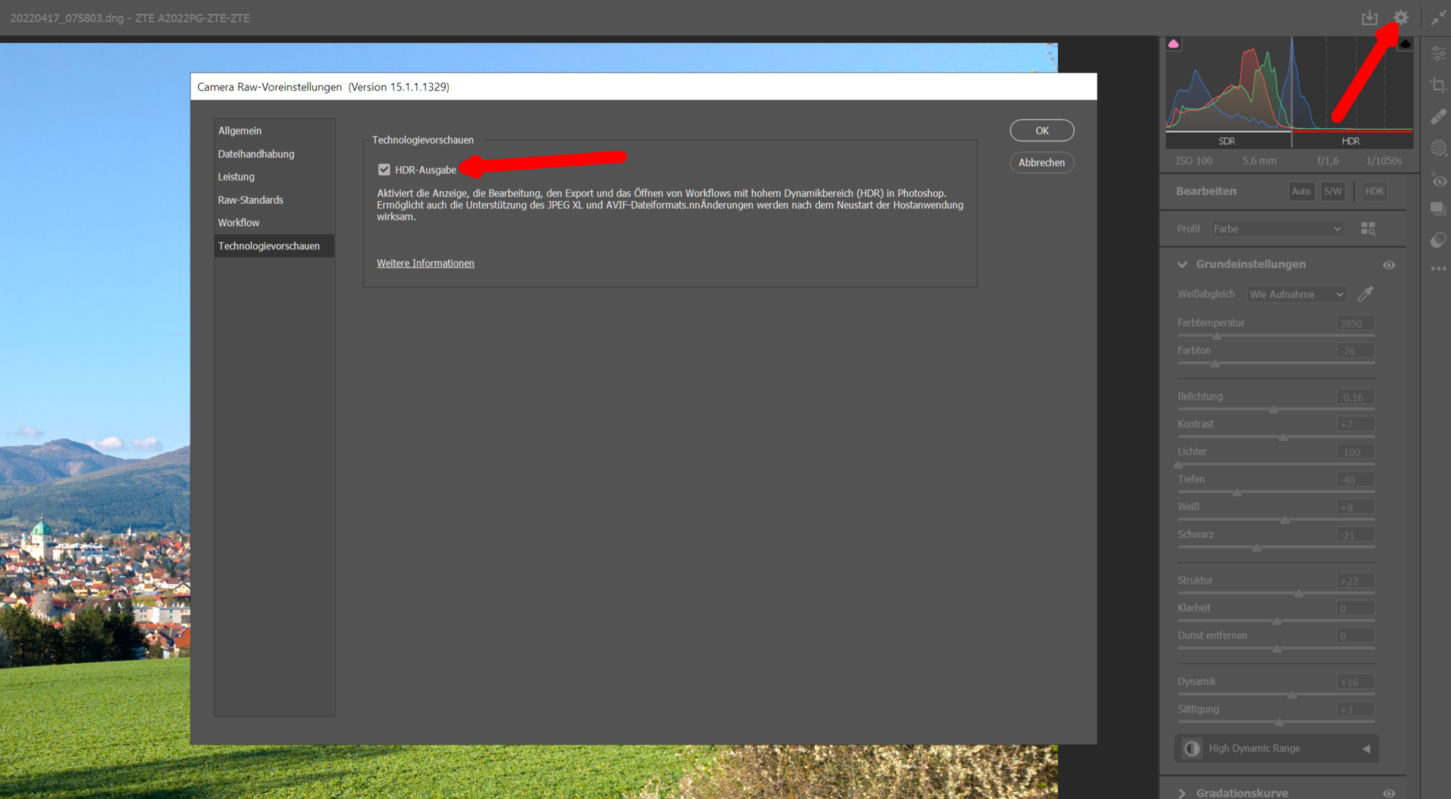The image size is (1451, 799).
Task: Open the profile browser grid icon
Action: 1368,229
